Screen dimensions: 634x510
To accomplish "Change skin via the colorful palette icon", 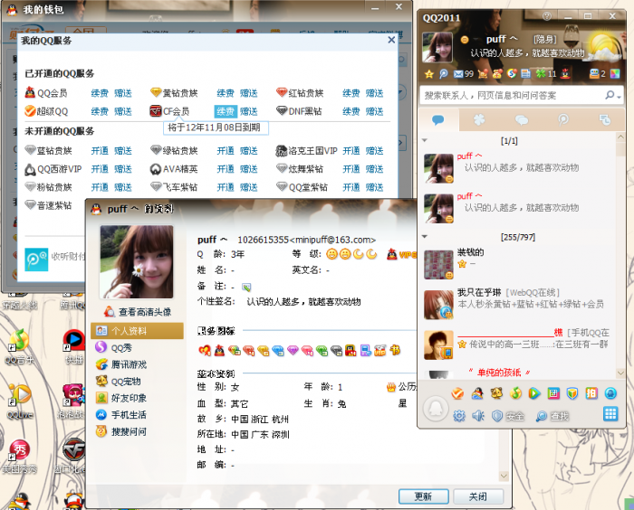I will click(x=615, y=74).
